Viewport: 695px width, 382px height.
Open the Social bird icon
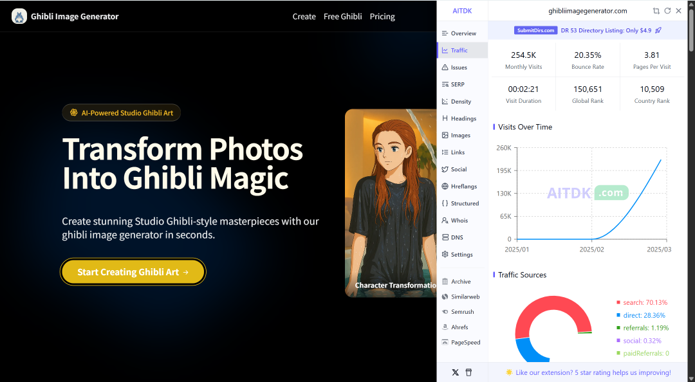coord(445,169)
